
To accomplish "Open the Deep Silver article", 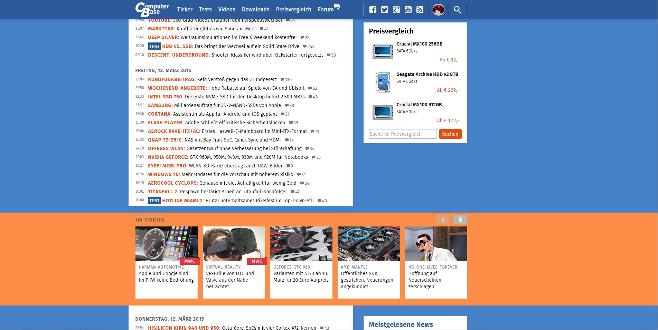I will coord(222,37).
